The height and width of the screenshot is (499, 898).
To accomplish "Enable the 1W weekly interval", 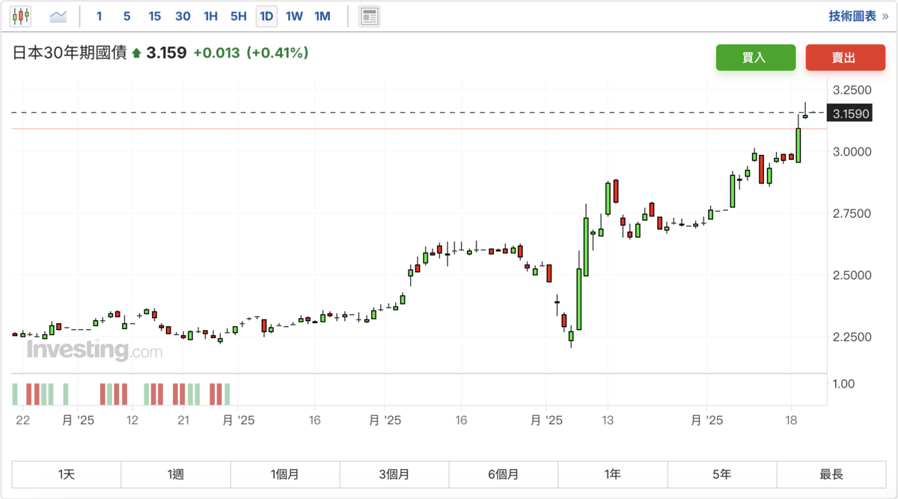I will 294,16.
